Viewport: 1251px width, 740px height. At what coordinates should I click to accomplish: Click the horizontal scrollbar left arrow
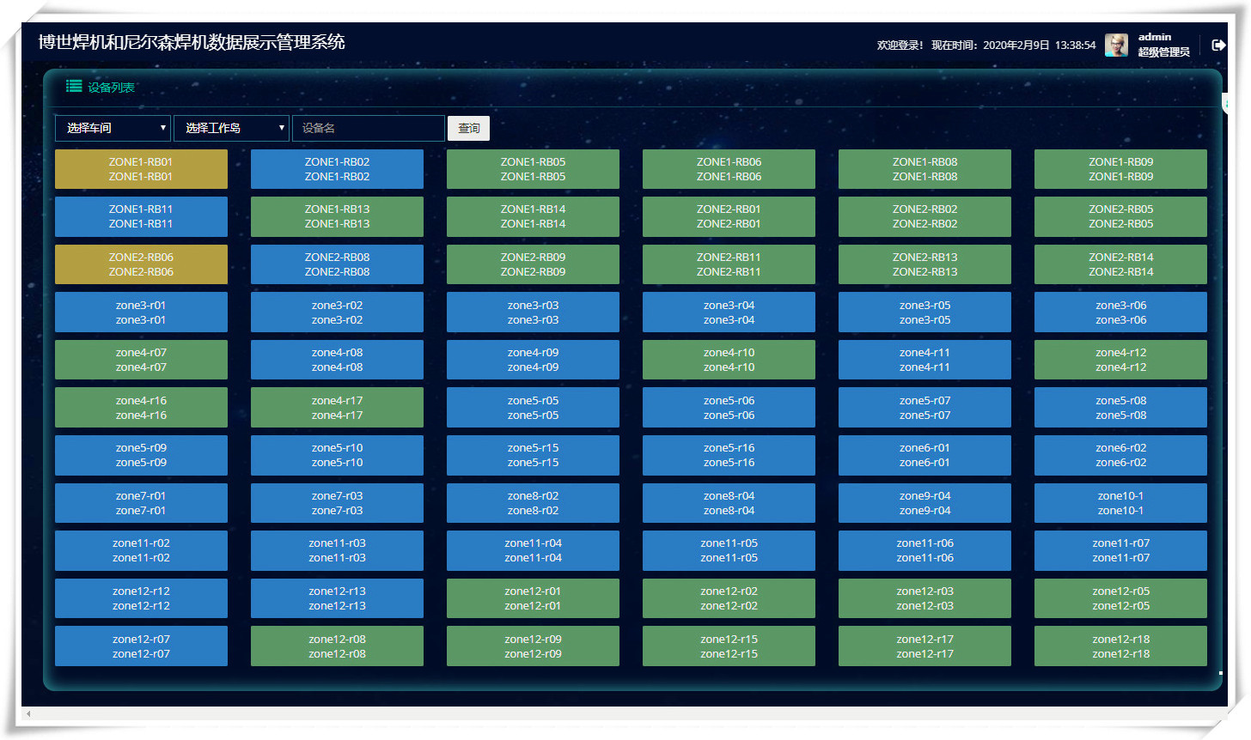click(x=28, y=713)
